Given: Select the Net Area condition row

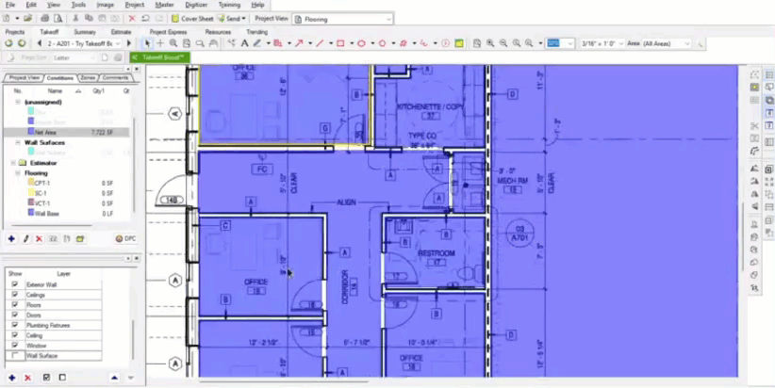Looking at the screenshot, I should point(67,132).
